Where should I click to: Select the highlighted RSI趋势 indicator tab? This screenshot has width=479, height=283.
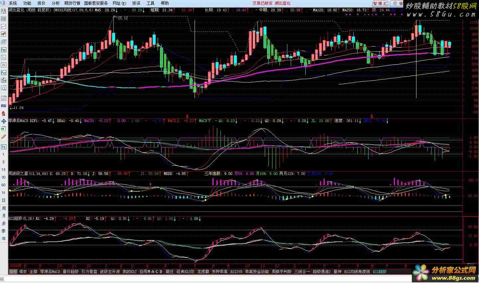click(x=380, y=272)
